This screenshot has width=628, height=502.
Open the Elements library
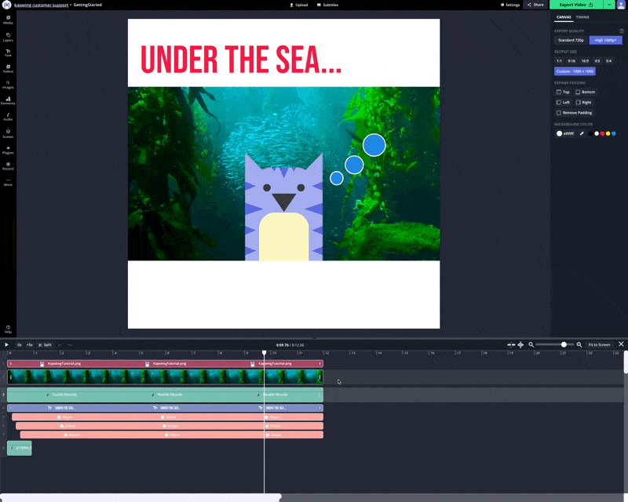tap(8, 100)
